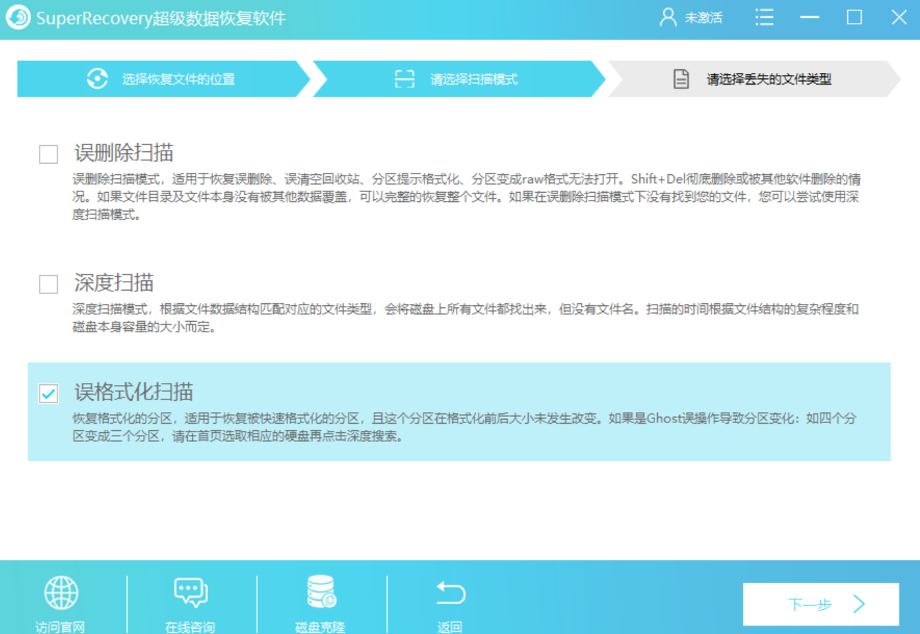Click the 未激活 activation status text
Image resolution: width=920 pixels, height=634 pixels.
click(x=704, y=18)
